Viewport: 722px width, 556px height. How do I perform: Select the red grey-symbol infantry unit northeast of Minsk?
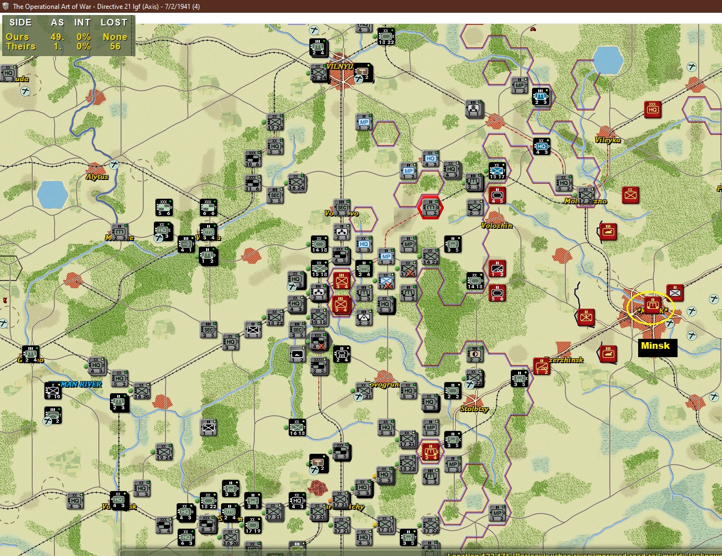(675, 293)
